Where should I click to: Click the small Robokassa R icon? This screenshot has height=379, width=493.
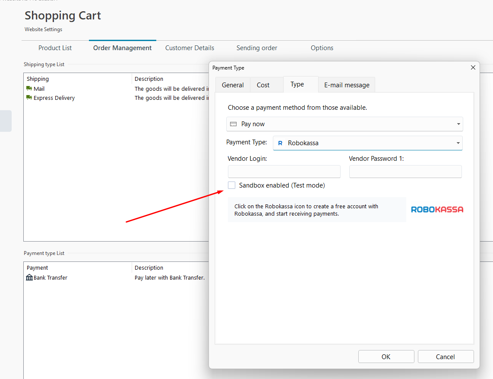(x=280, y=143)
